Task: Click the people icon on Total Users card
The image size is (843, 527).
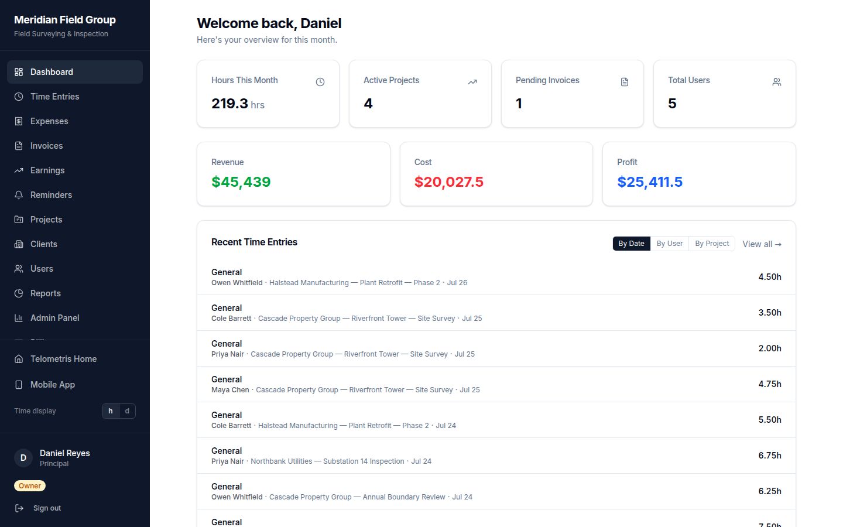Action: (x=777, y=82)
